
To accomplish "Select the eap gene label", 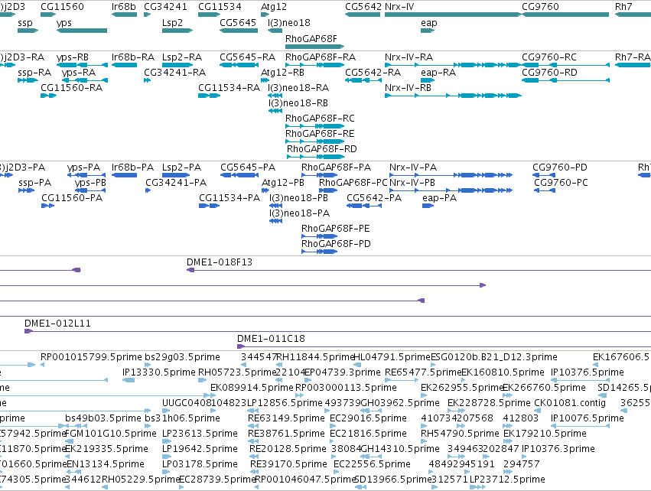I will coord(429,23).
